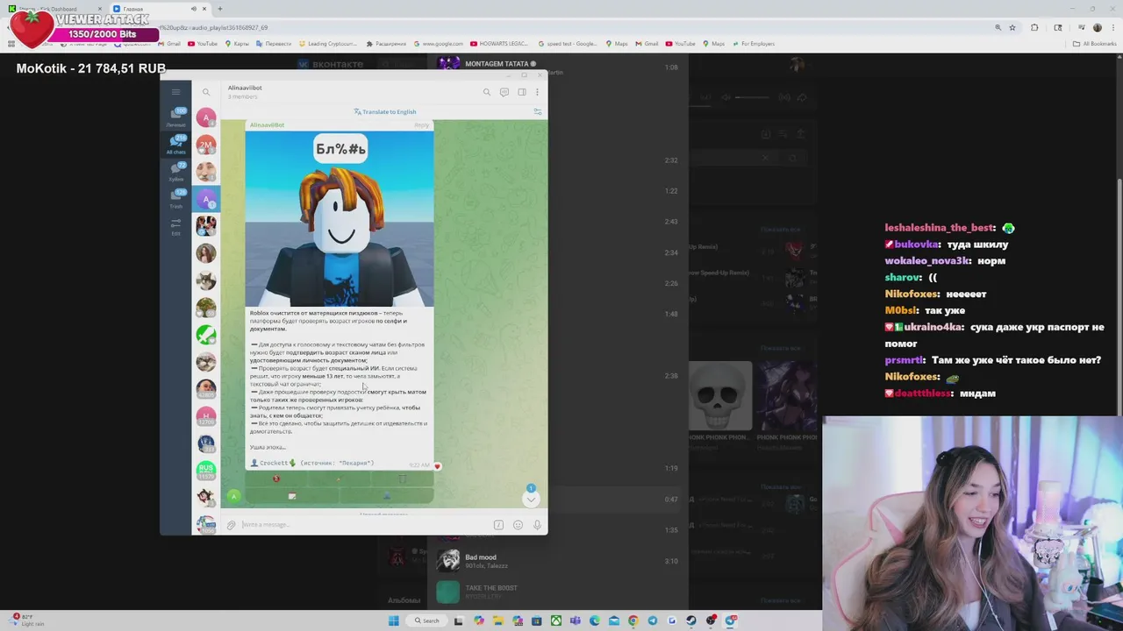This screenshot has height=631, width=1123.
Task: Select the All chats folder tab
Action: (176, 145)
